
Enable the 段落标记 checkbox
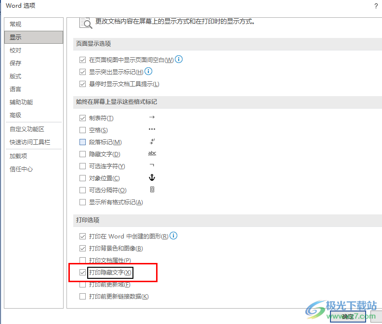click(82, 142)
